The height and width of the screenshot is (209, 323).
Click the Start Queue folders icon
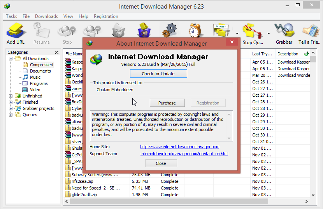pos(221,30)
